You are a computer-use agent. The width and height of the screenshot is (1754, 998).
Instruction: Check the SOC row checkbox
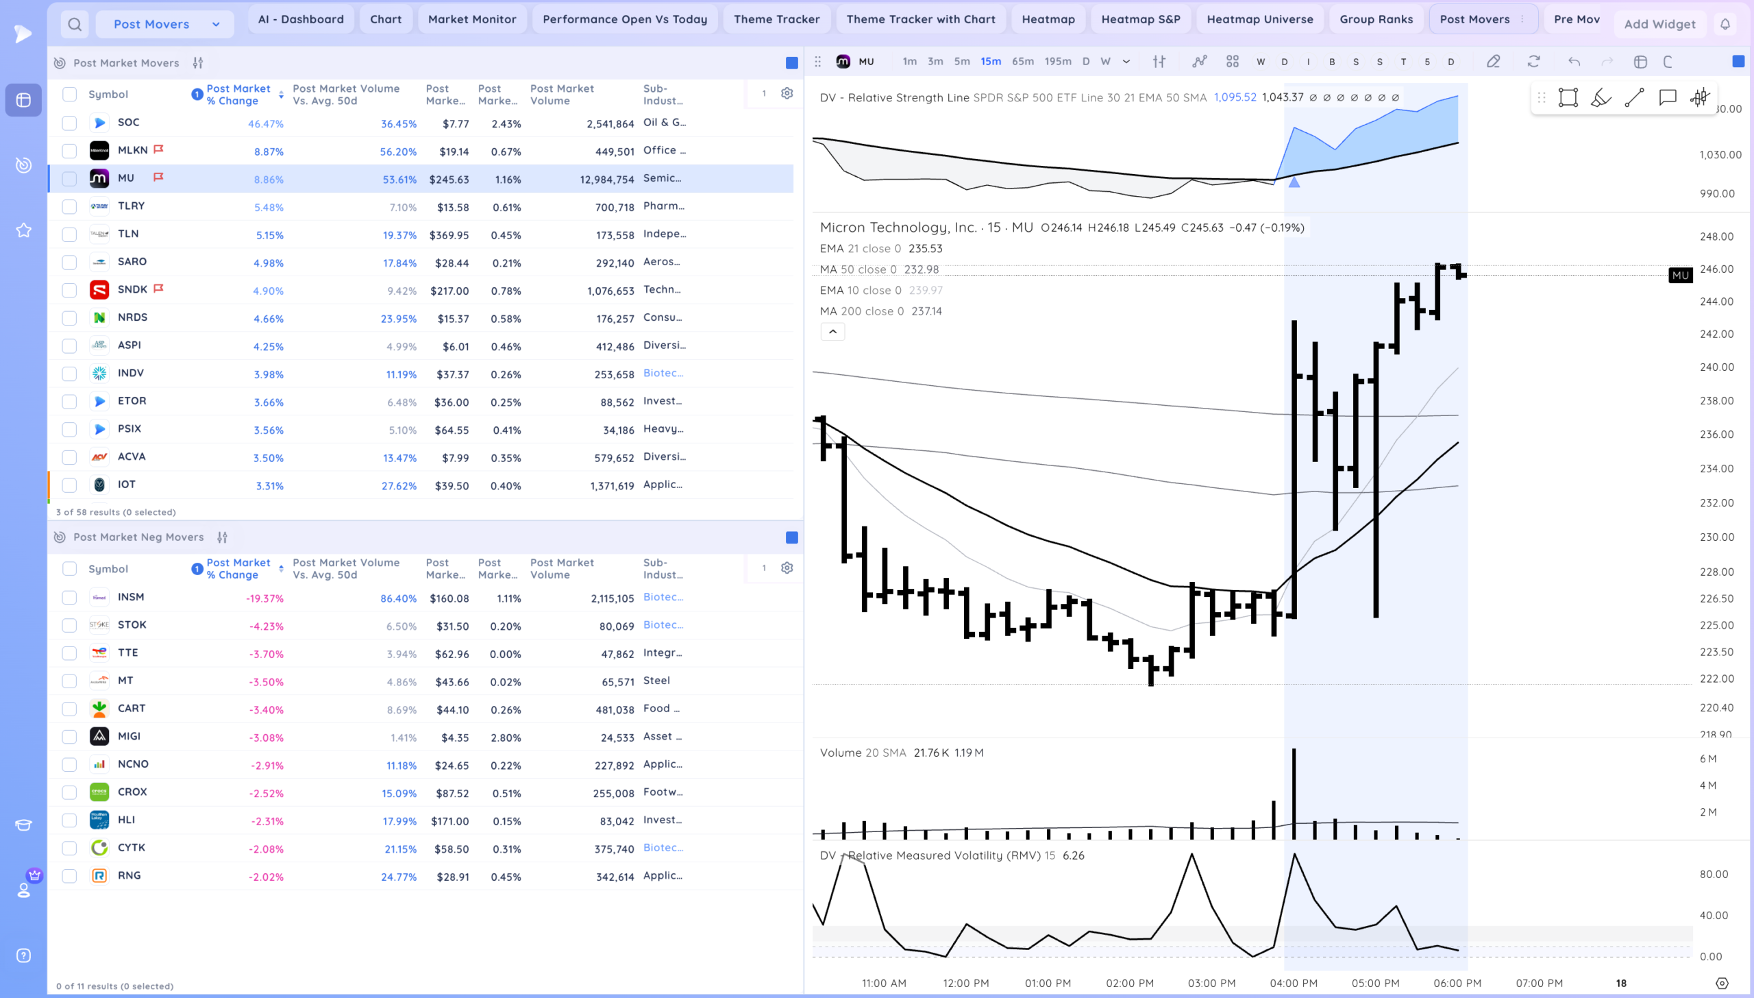coord(69,123)
